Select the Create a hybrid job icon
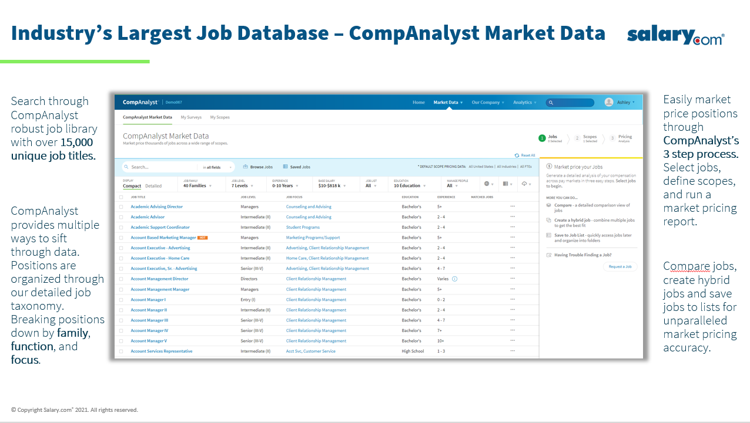 [548, 220]
